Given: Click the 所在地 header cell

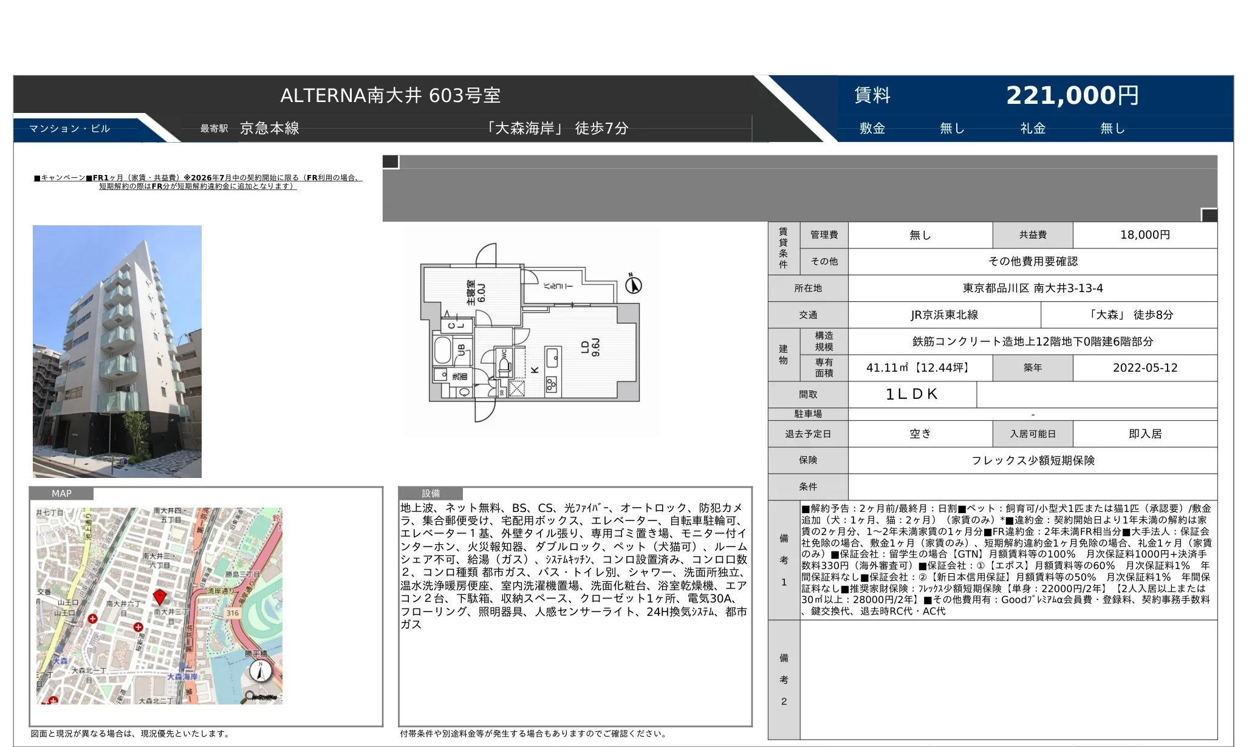Looking at the screenshot, I should pos(808,288).
